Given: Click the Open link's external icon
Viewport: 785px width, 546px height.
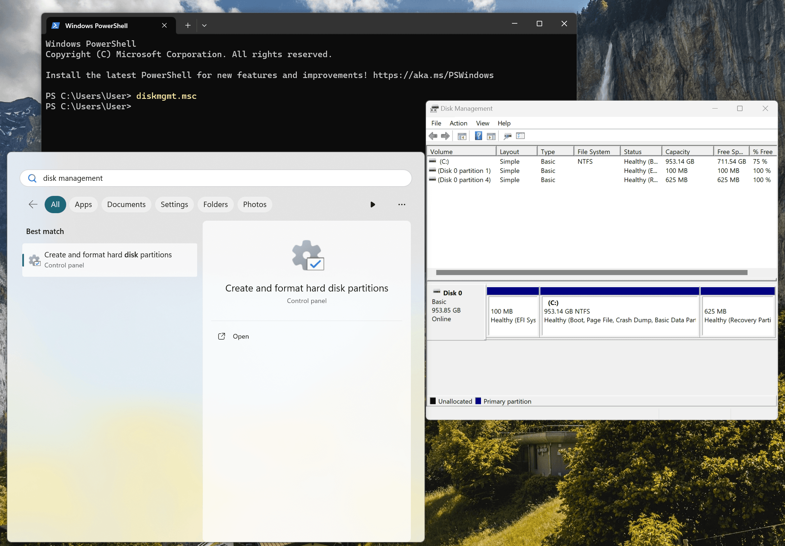Looking at the screenshot, I should click(x=222, y=336).
